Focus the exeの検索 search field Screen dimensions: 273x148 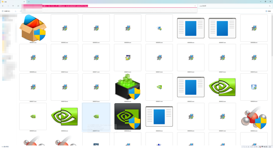[233, 6]
